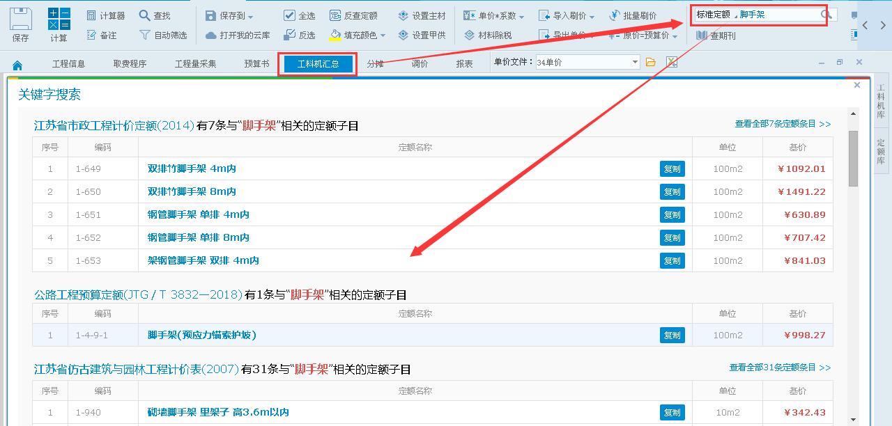
Task: Click the magnifier search icon in quota search box
Action: pyautogui.click(x=826, y=15)
